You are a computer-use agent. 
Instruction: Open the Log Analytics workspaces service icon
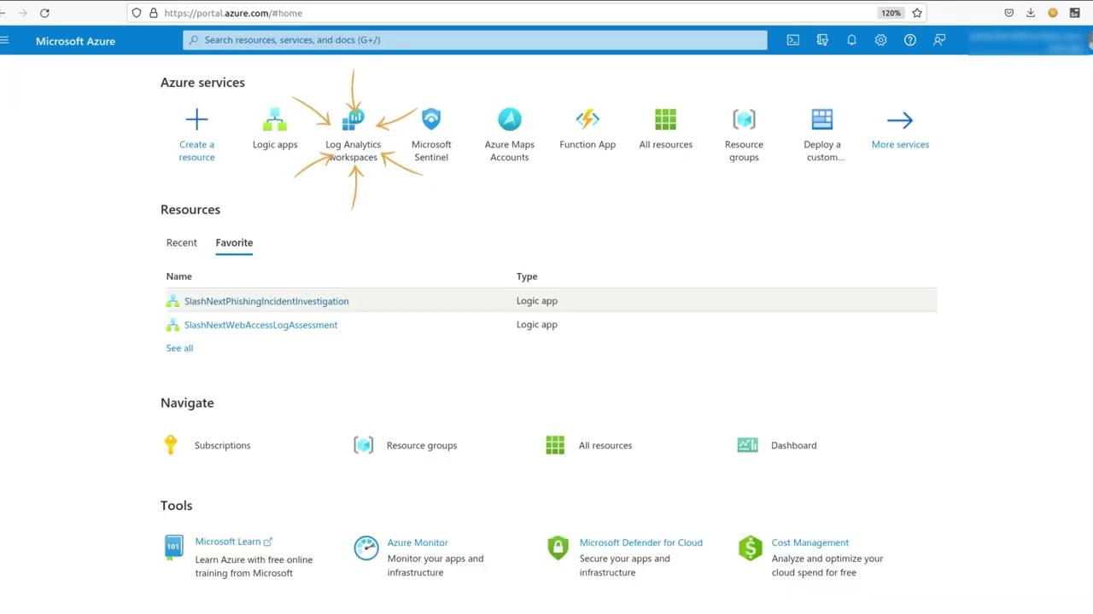tap(353, 119)
